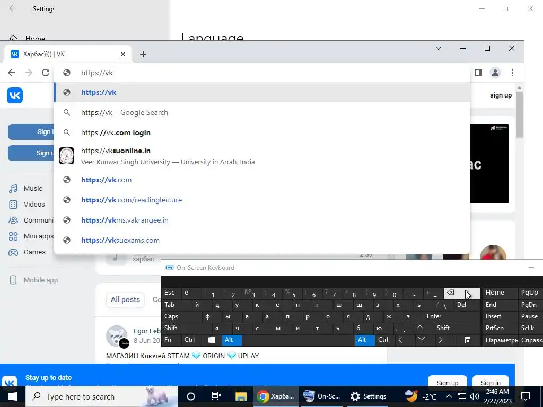Reload the VK page

point(46,73)
